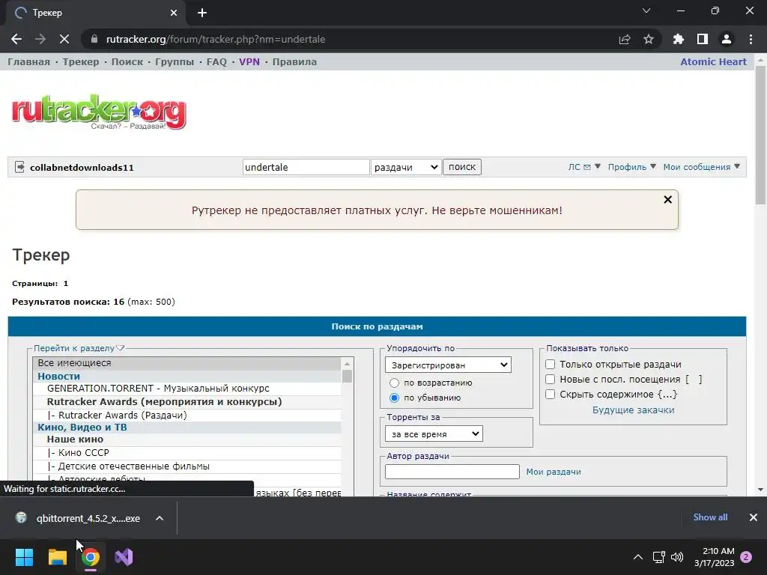
Task: Open Visual Studio from the taskbar
Action: tap(124, 557)
